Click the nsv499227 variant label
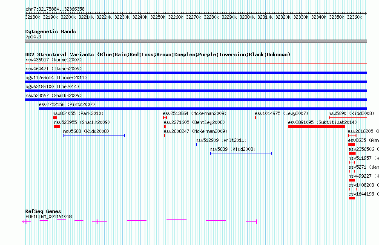 click(364, 176)
